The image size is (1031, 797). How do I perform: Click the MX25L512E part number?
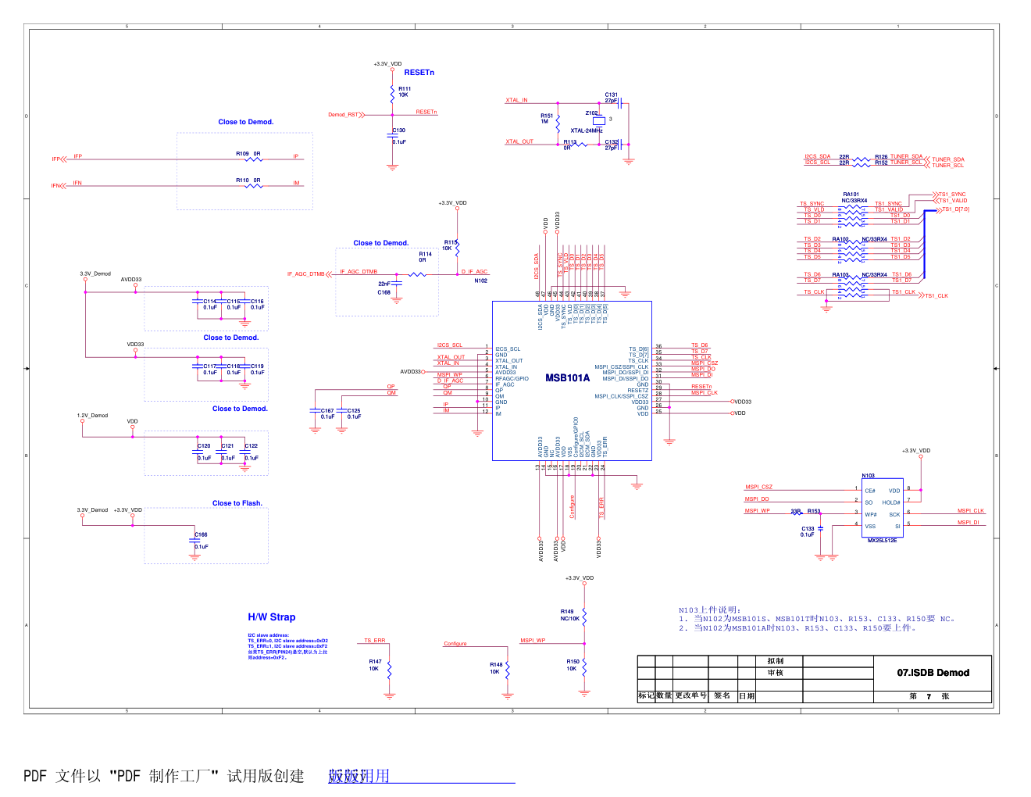coord(883,541)
